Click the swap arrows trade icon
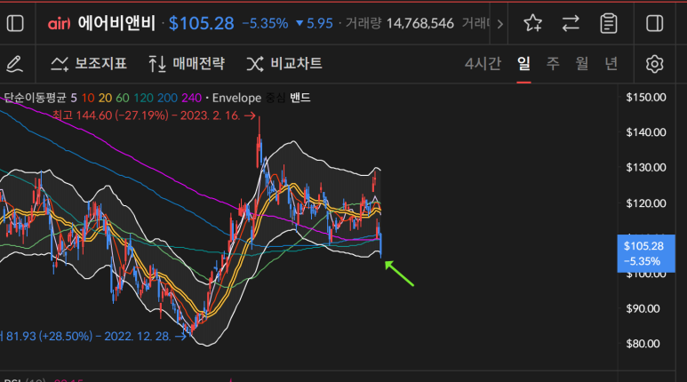 click(x=571, y=23)
